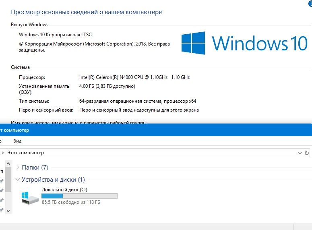Click the Windows 10 wordmark text
The height and width of the screenshot is (230, 312).
[260, 43]
